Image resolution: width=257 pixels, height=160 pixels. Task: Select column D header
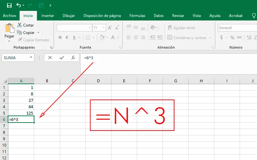point(98,81)
